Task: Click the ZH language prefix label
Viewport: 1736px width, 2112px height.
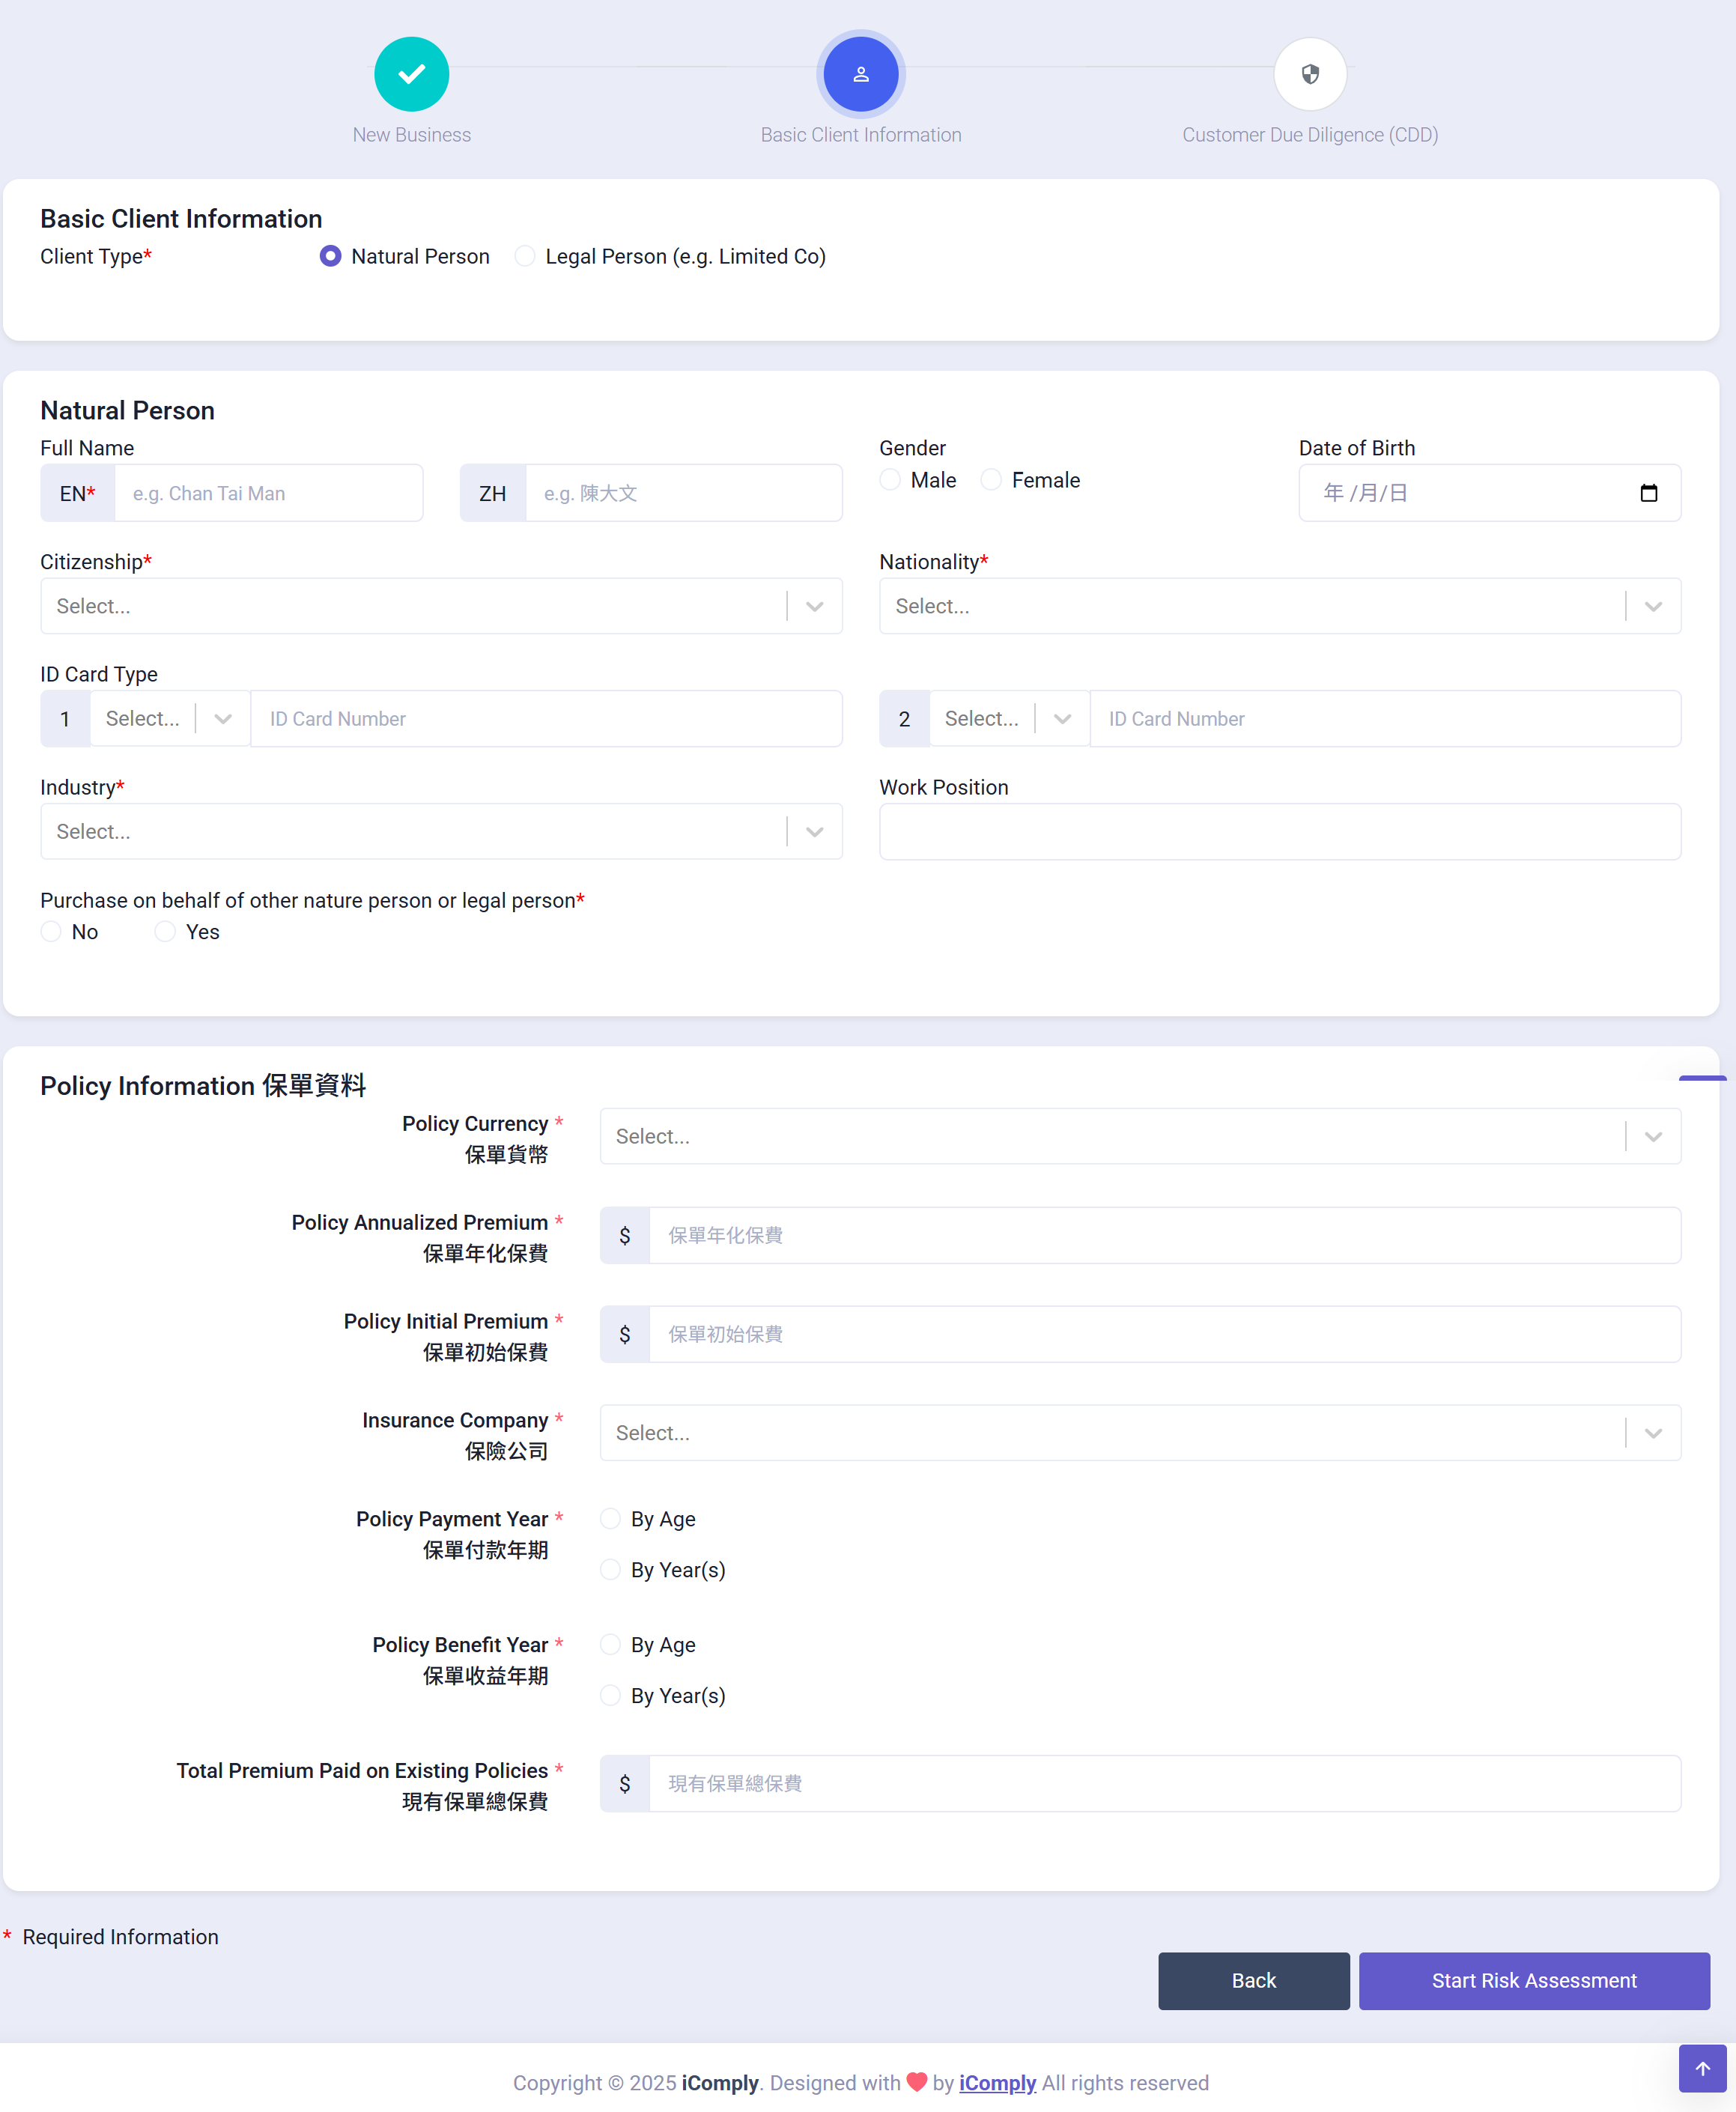Action: point(493,493)
